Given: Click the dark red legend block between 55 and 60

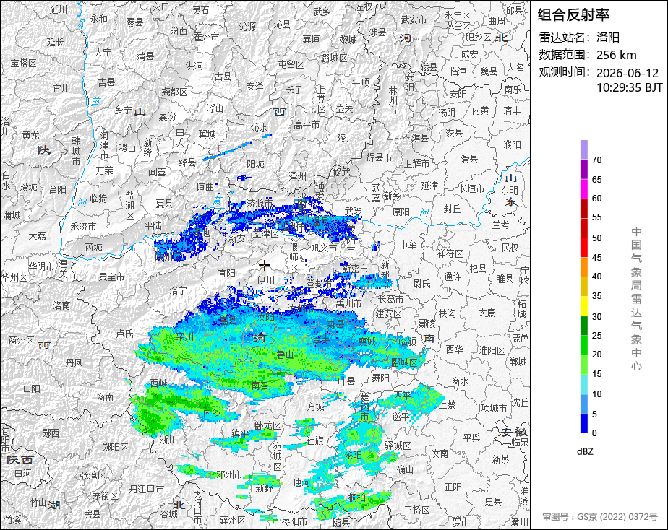Looking at the screenshot, I should point(583,208).
